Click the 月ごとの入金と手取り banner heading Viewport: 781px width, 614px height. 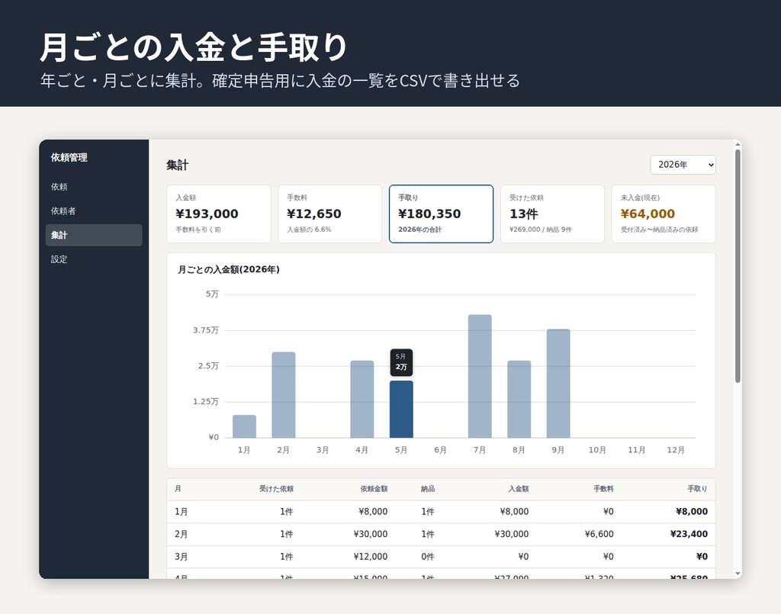[193, 47]
